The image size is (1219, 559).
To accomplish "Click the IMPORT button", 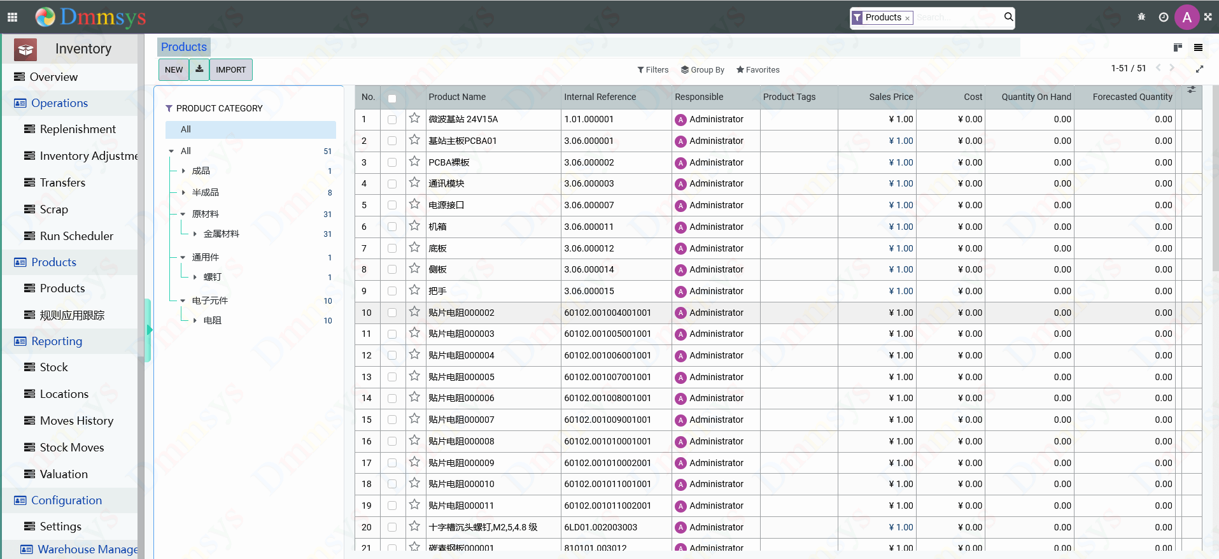I will coord(230,69).
